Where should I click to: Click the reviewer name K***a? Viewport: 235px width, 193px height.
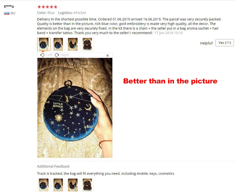pos(9,6)
